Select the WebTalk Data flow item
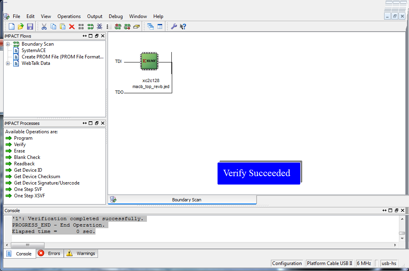The height and width of the screenshot is (271, 409). 36,63
